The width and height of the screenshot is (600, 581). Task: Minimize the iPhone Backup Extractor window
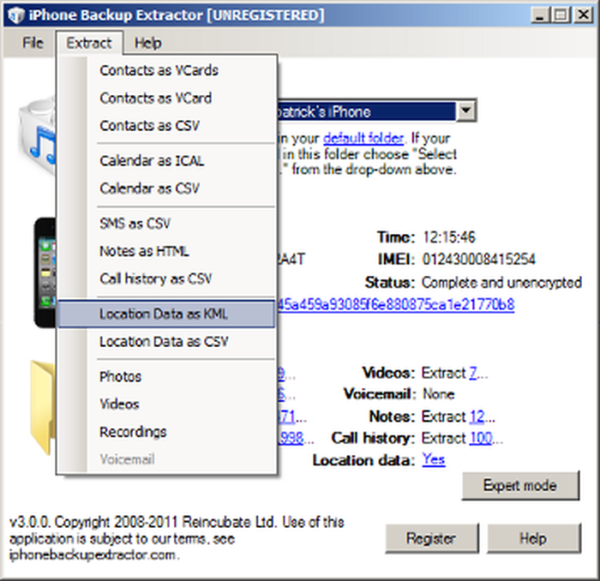click(540, 15)
